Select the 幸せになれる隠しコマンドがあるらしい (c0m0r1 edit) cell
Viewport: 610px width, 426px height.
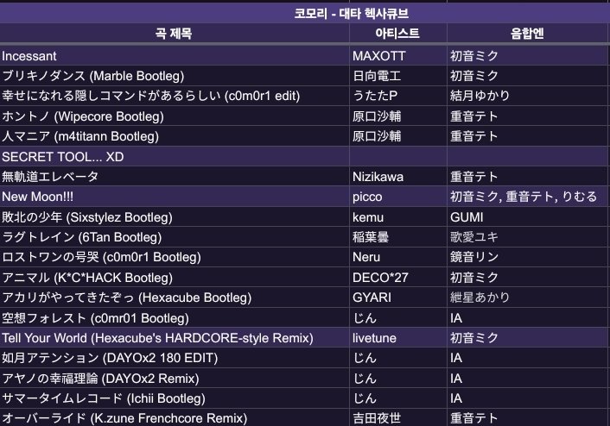pos(175,96)
